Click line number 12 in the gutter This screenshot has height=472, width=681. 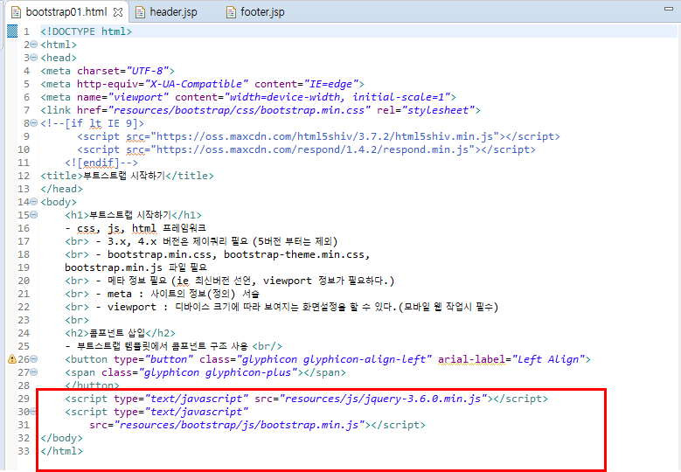pos(24,176)
